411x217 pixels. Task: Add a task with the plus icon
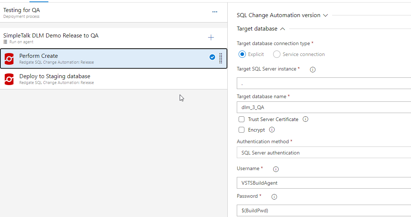point(211,37)
